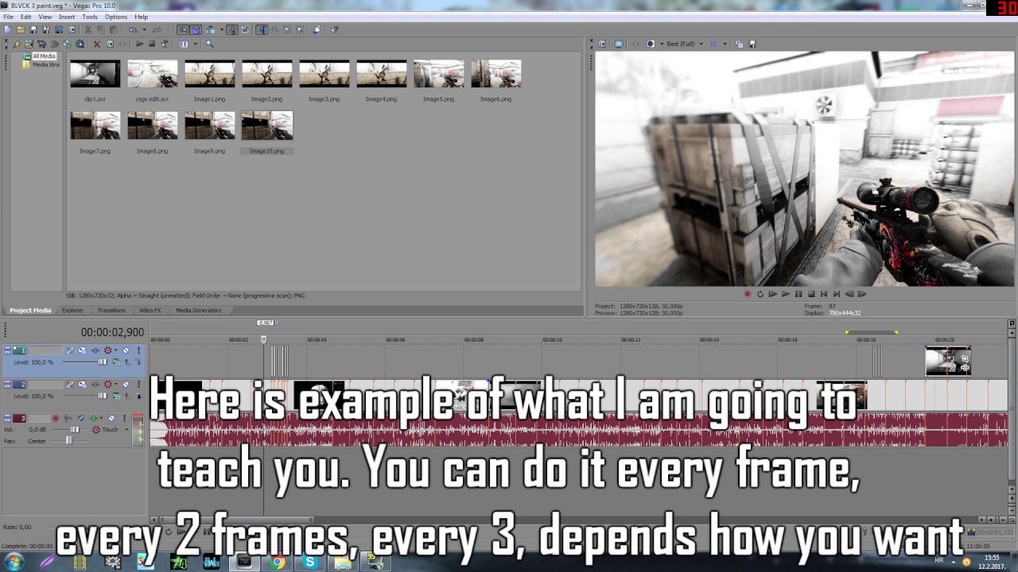
Task: Select Media Bins in the media tree
Action: 45,64
